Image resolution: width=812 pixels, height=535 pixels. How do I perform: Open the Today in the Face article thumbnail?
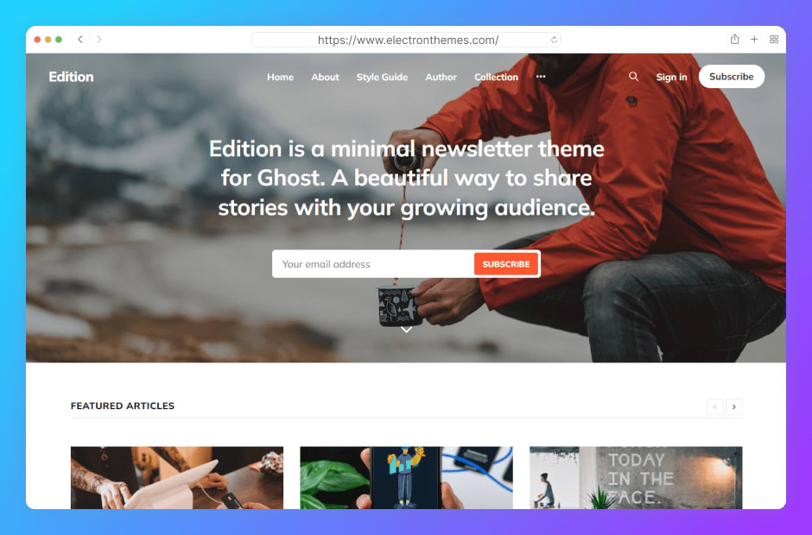[x=636, y=477]
